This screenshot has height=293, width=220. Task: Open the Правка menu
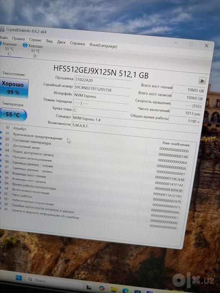click(x=18, y=39)
